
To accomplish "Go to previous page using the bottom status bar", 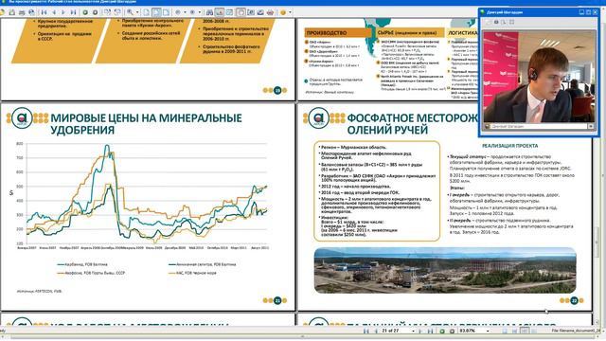I will coord(376,331).
